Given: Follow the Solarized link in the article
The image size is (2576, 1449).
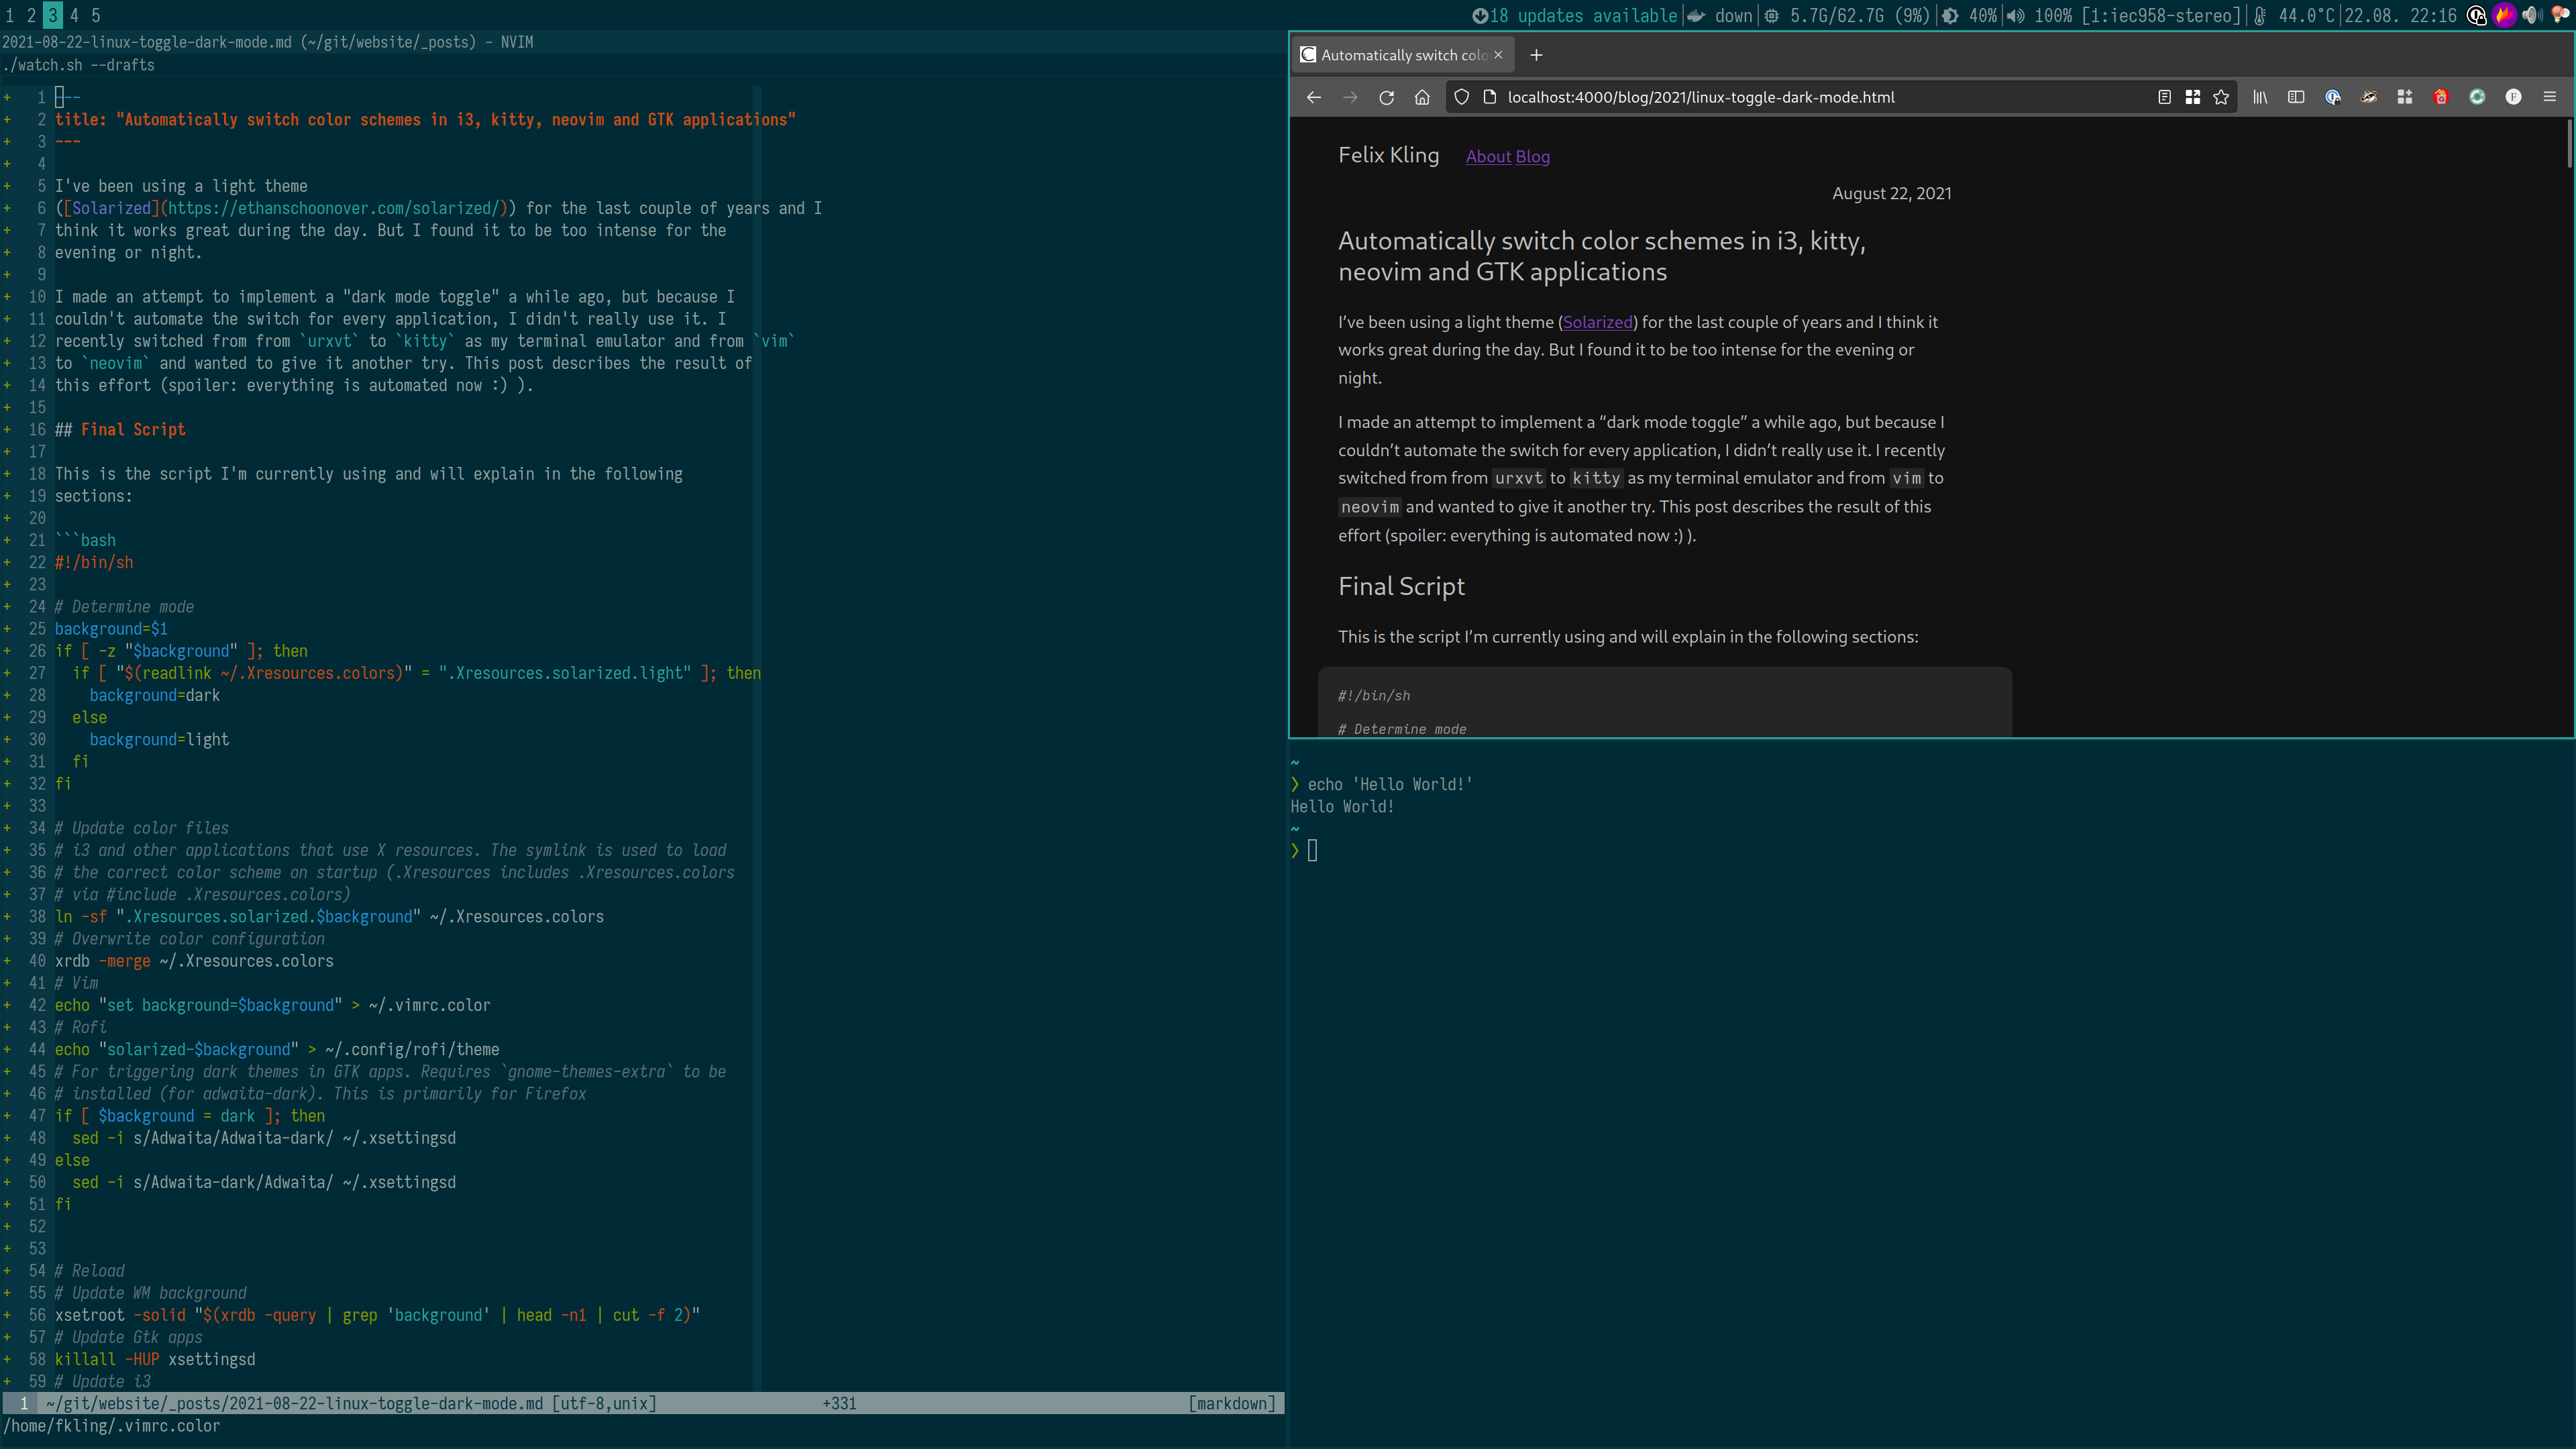Looking at the screenshot, I should click(x=1597, y=322).
